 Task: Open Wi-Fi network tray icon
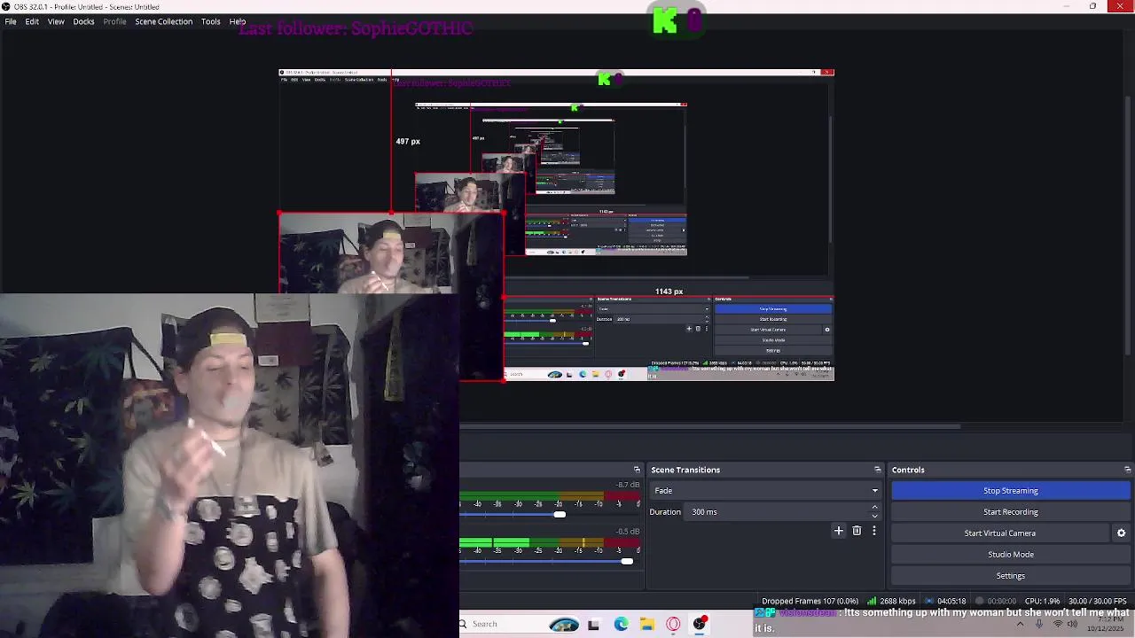point(1057,624)
